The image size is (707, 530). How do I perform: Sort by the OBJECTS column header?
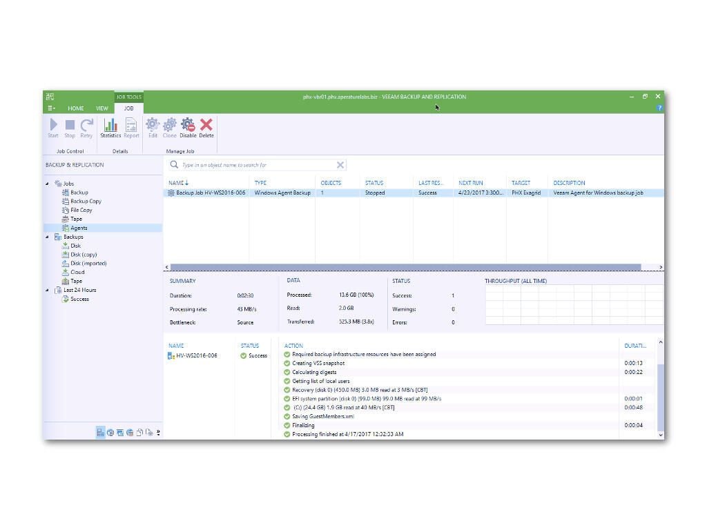pyautogui.click(x=331, y=183)
